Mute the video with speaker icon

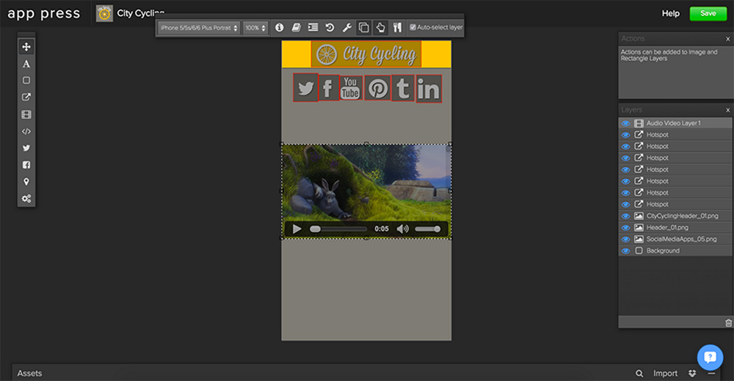402,229
